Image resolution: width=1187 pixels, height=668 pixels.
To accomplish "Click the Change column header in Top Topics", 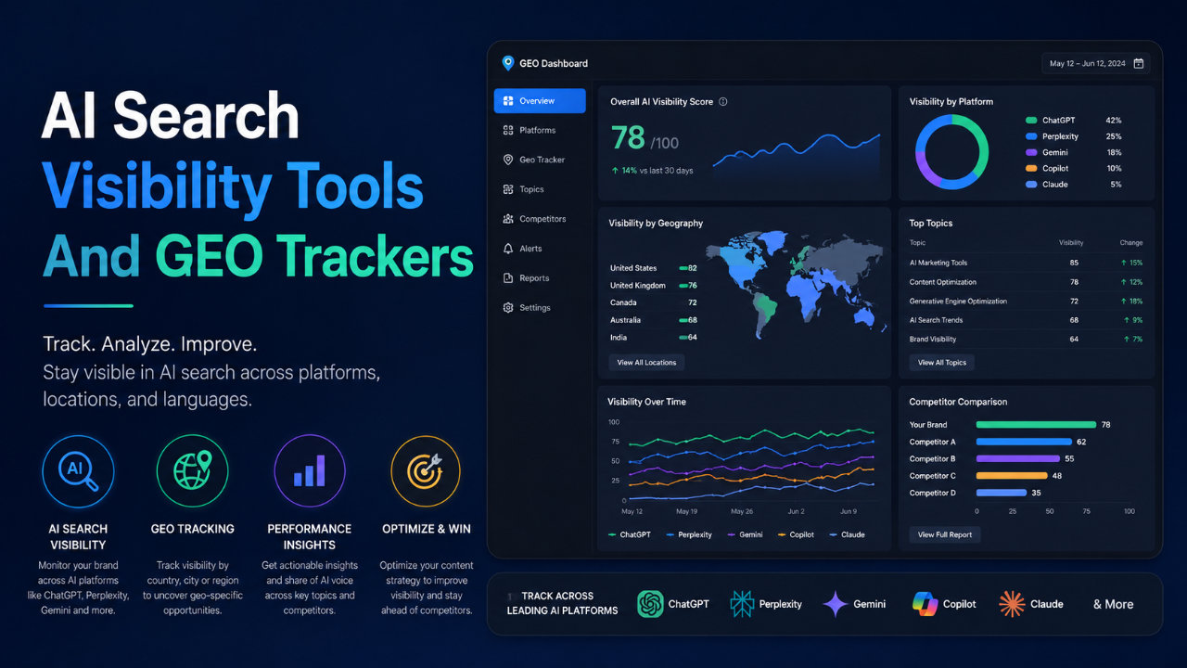I will coord(1131,243).
